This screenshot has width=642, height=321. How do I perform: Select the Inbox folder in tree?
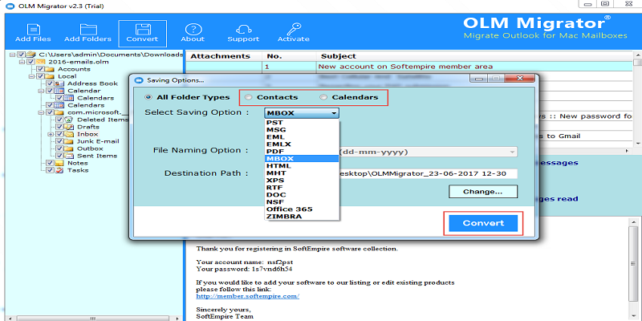click(87, 134)
